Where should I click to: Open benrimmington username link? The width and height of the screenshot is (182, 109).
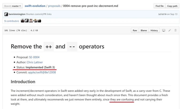[17, 14]
